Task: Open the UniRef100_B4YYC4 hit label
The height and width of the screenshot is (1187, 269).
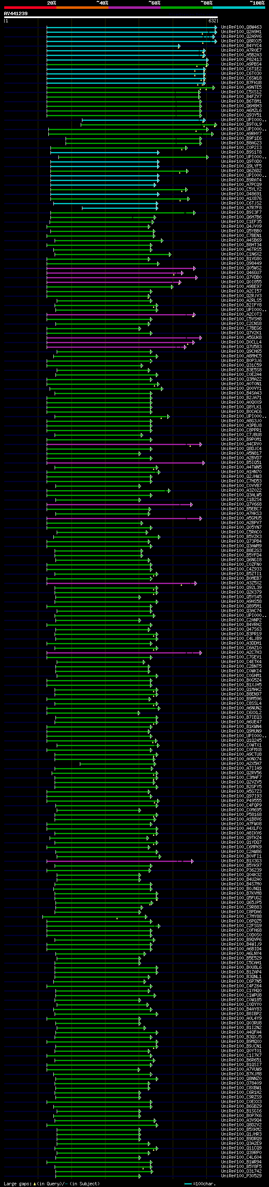Action: click(x=241, y=45)
